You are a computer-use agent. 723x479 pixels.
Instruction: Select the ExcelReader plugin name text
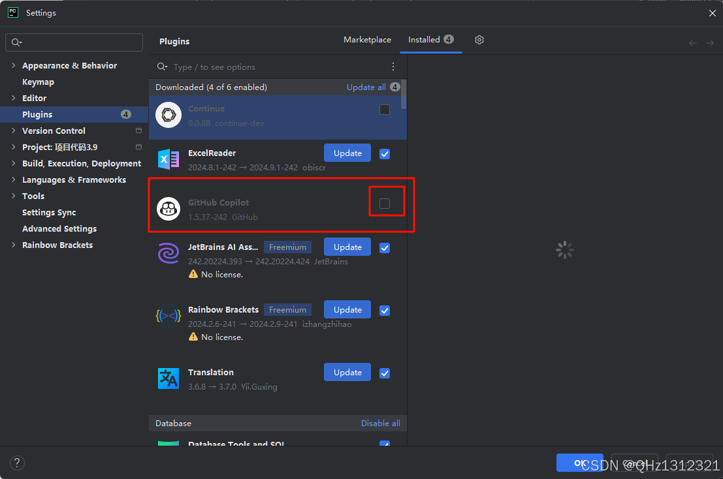(x=212, y=153)
